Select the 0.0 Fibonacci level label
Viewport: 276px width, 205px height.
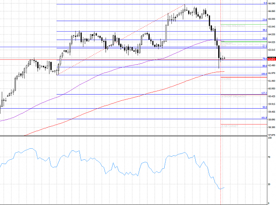tap(265, 3)
